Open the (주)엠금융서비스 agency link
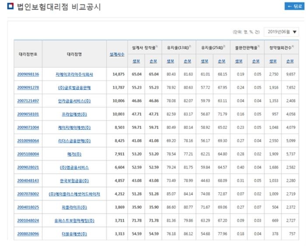This screenshot has height=246, width=306. (x=74, y=167)
